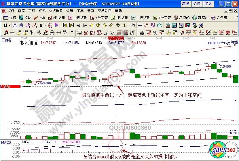Click the 客服 button in title bar
Screen dimensions: 239x161
[185, 4]
